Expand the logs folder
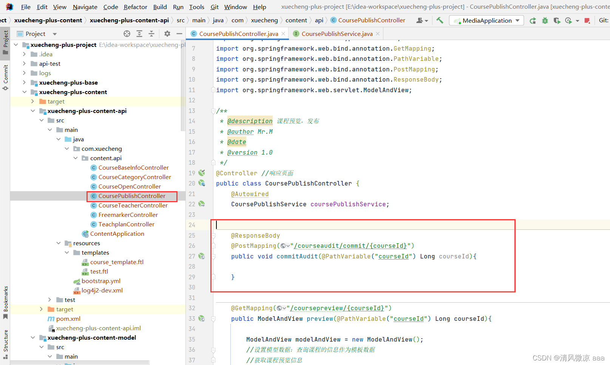Screen dimensions: 610x365 (24, 73)
